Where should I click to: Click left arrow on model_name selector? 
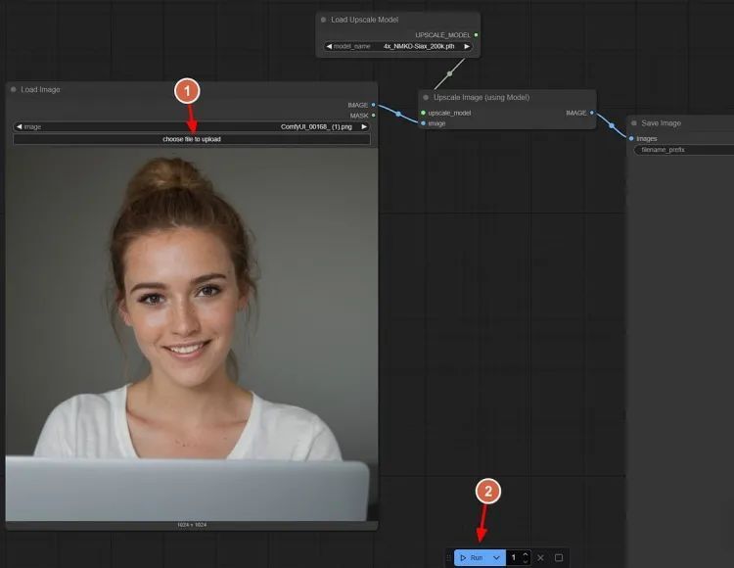tap(330, 46)
